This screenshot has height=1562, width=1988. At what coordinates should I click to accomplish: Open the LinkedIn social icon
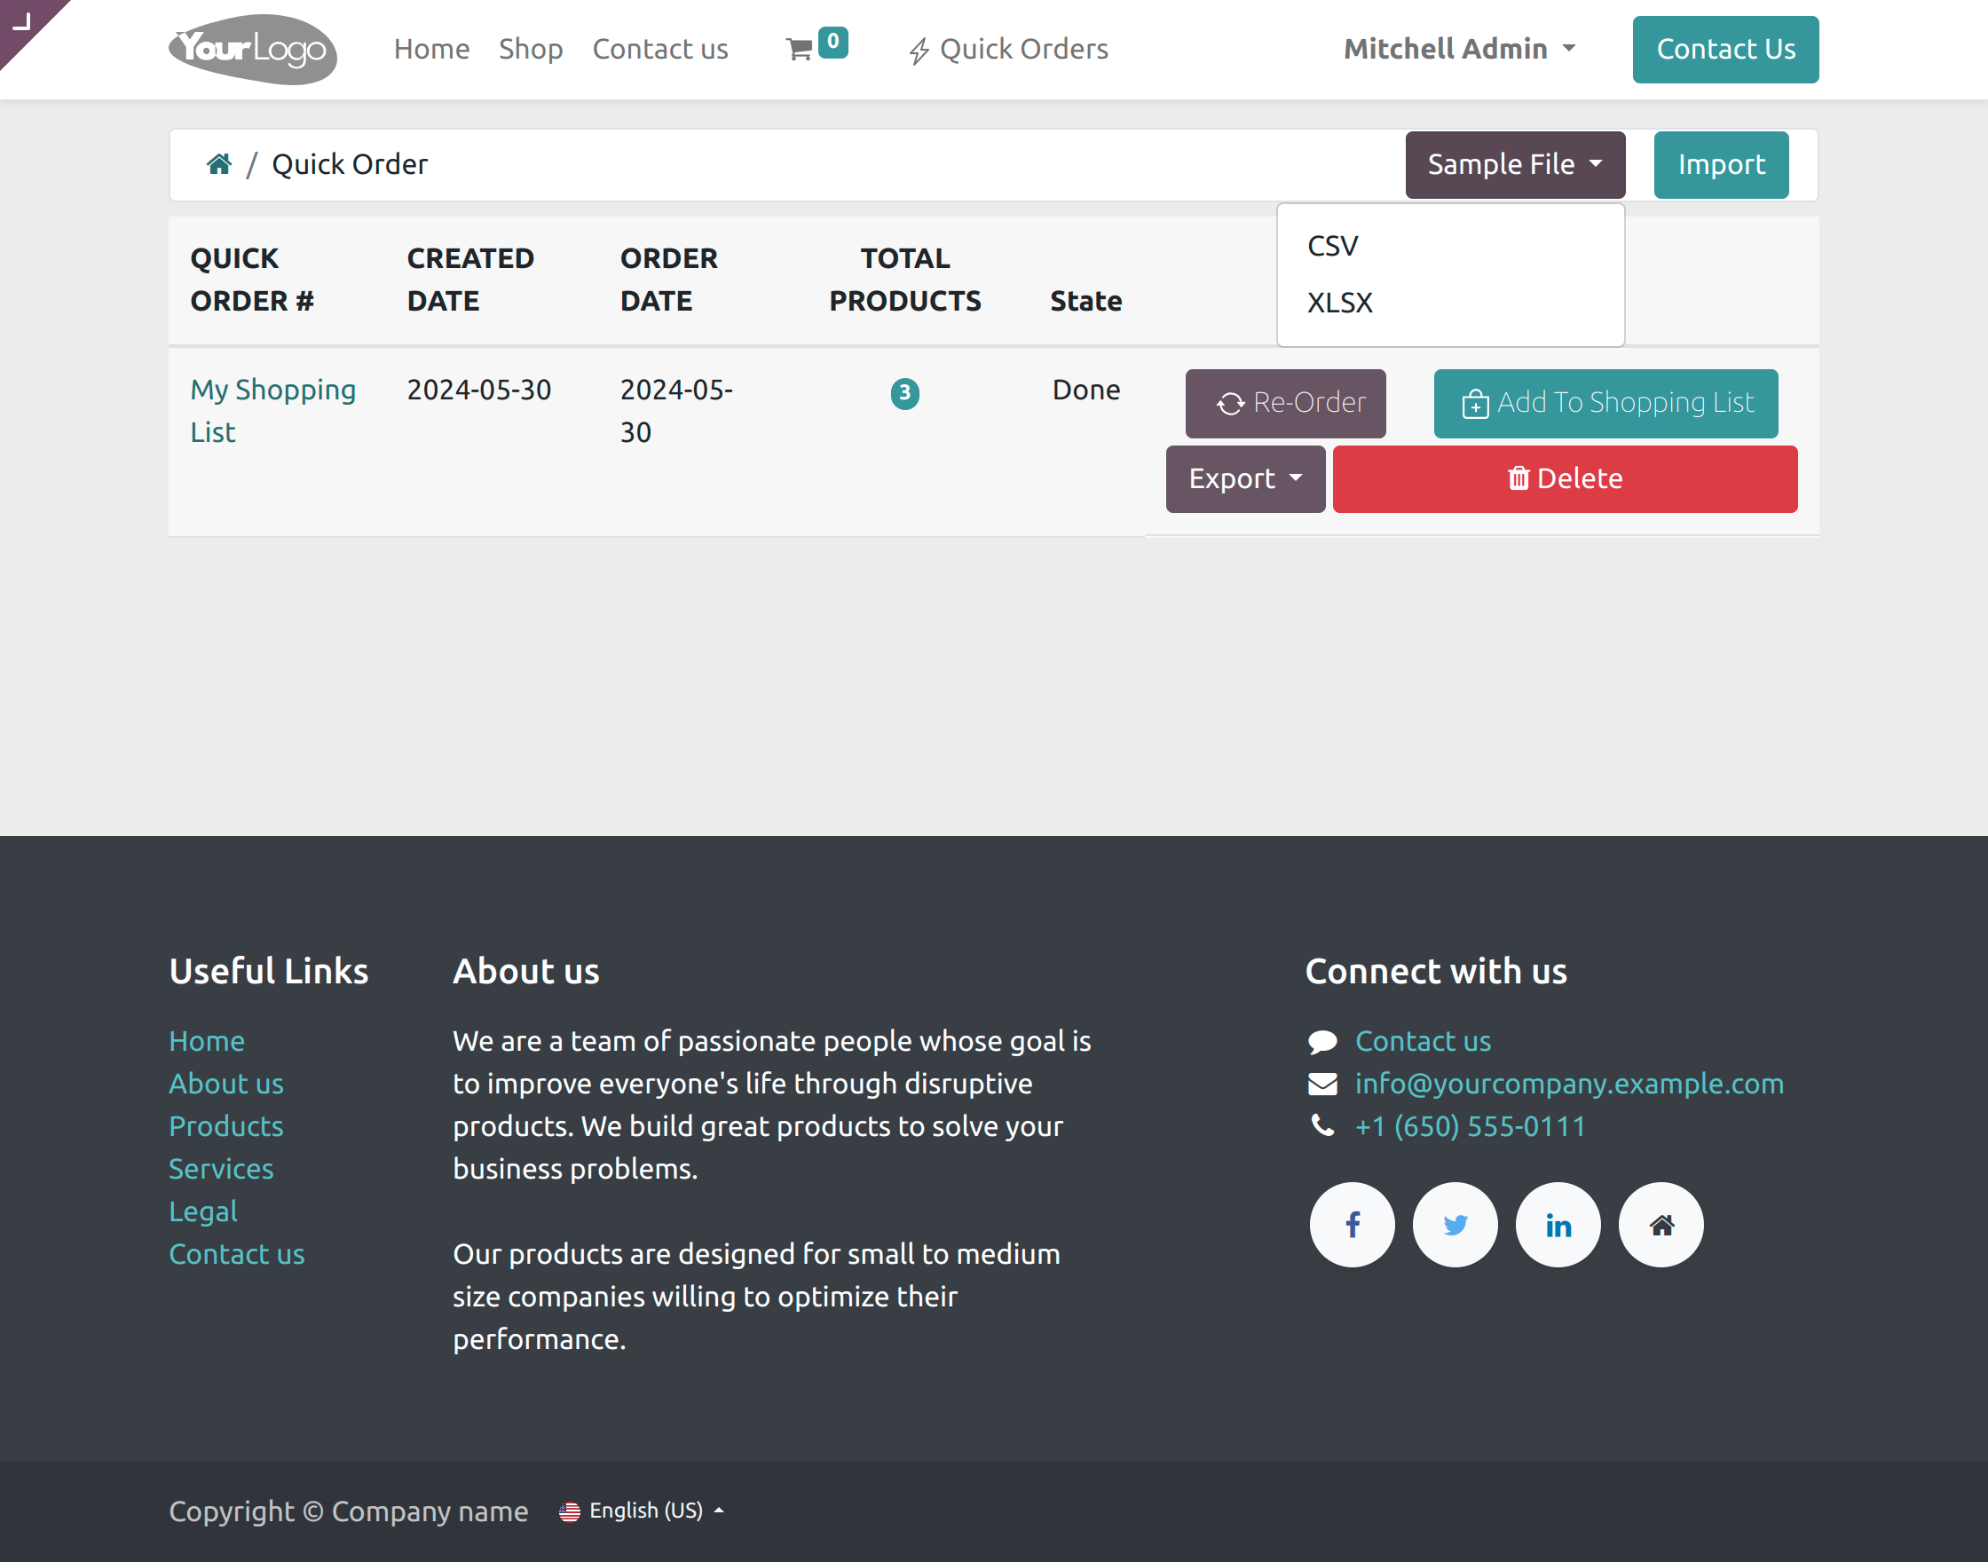pos(1558,1224)
